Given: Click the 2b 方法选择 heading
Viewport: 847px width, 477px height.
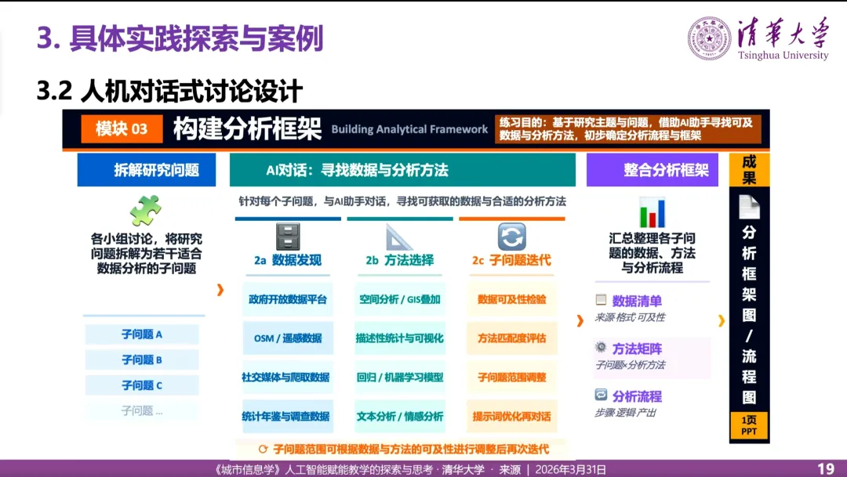Looking at the screenshot, I should (400, 260).
